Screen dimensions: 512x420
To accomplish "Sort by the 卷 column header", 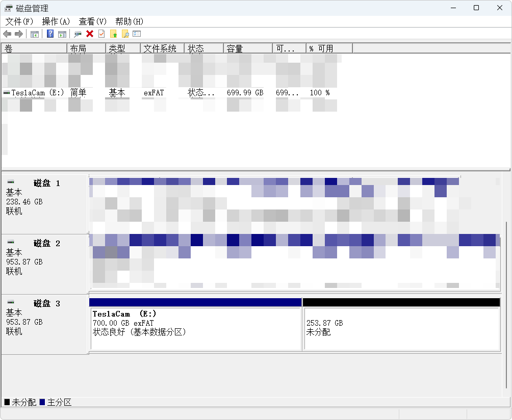I will [34, 48].
